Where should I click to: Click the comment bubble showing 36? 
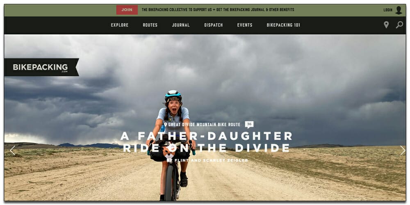(x=249, y=125)
